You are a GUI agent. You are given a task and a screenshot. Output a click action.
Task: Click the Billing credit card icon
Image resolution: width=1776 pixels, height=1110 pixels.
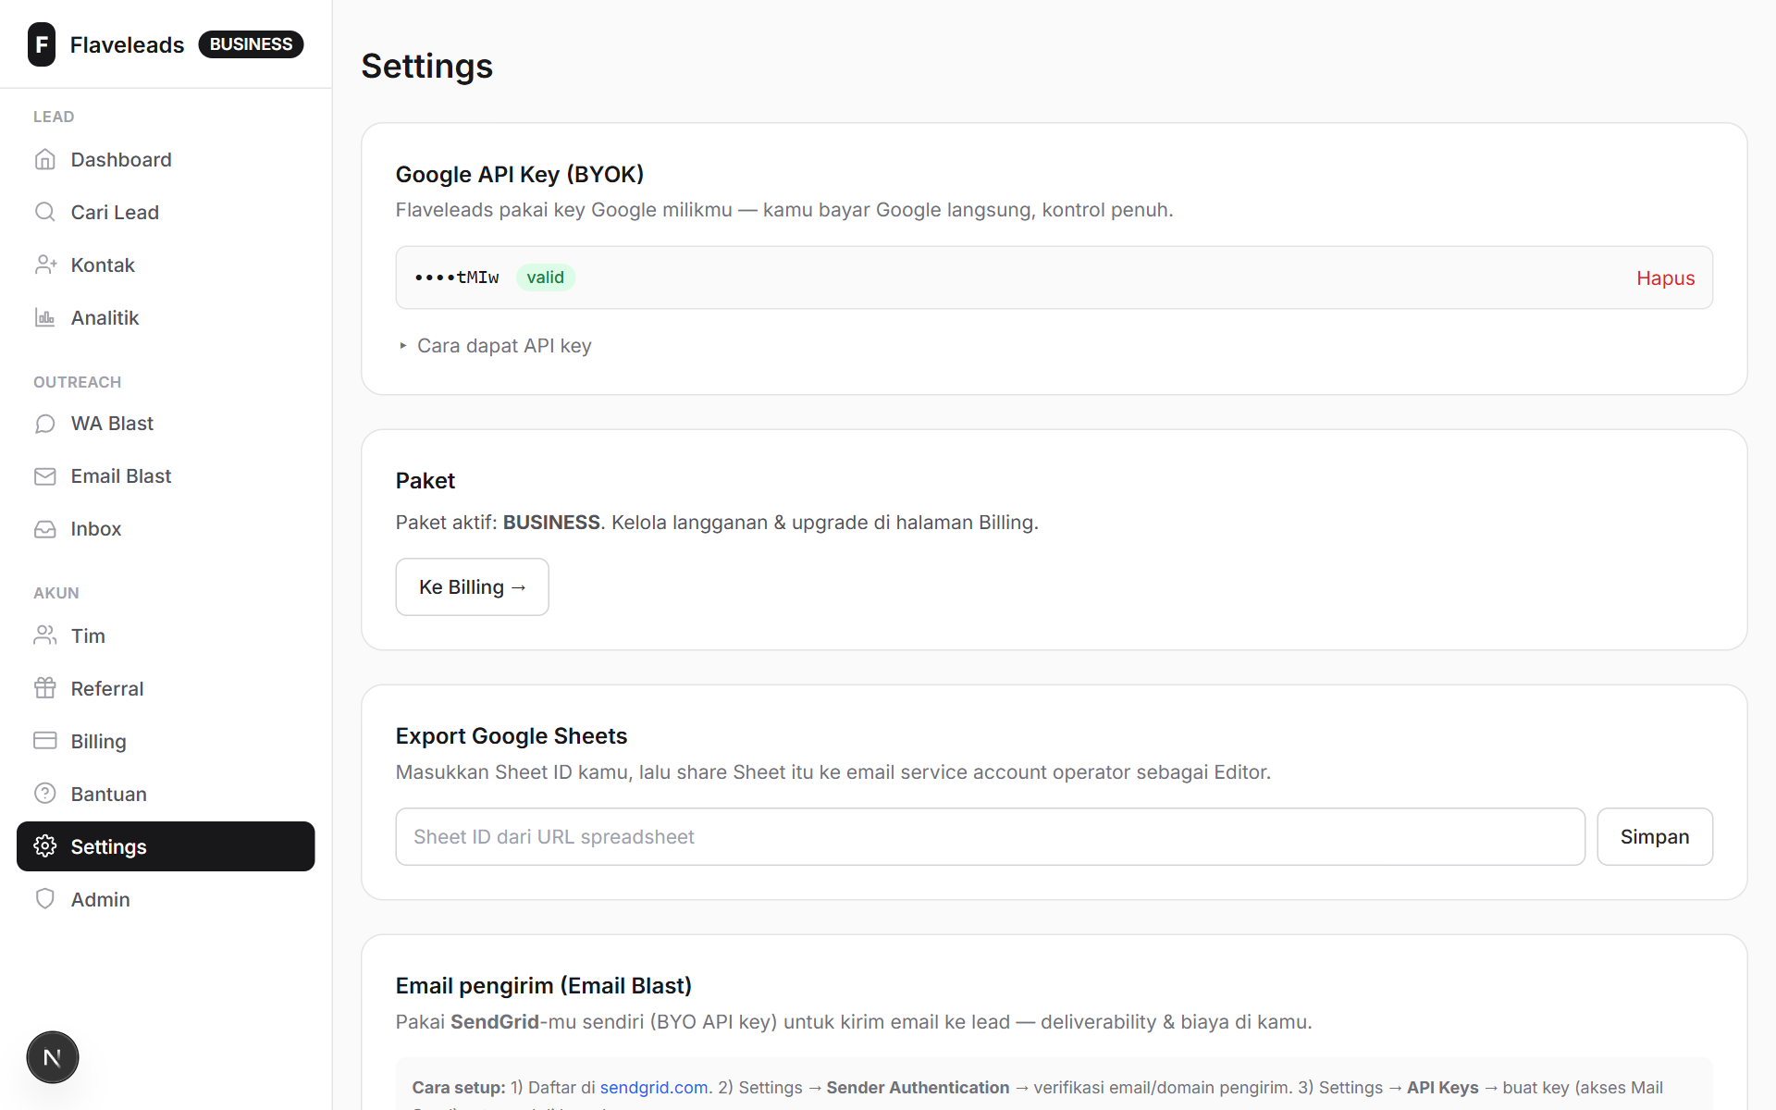pos(45,741)
